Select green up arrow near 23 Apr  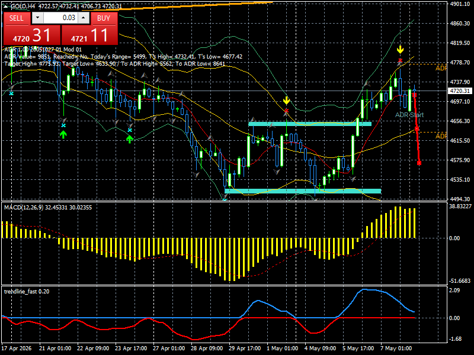click(x=129, y=139)
